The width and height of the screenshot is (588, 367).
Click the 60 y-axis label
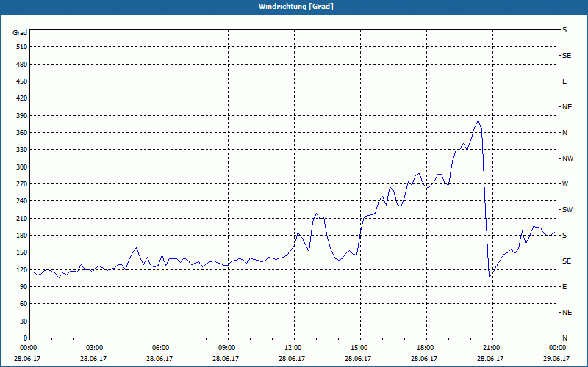point(24,304)
